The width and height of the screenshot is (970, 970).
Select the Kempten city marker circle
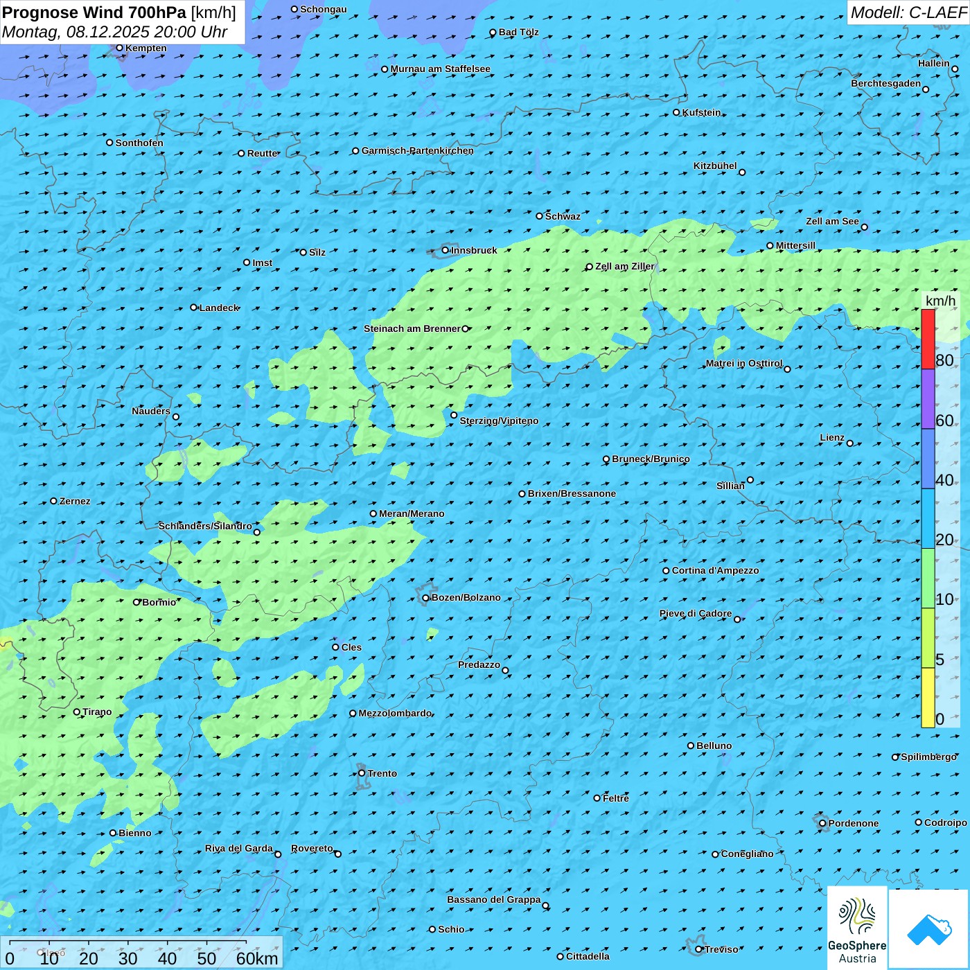(x=120, y=48)
